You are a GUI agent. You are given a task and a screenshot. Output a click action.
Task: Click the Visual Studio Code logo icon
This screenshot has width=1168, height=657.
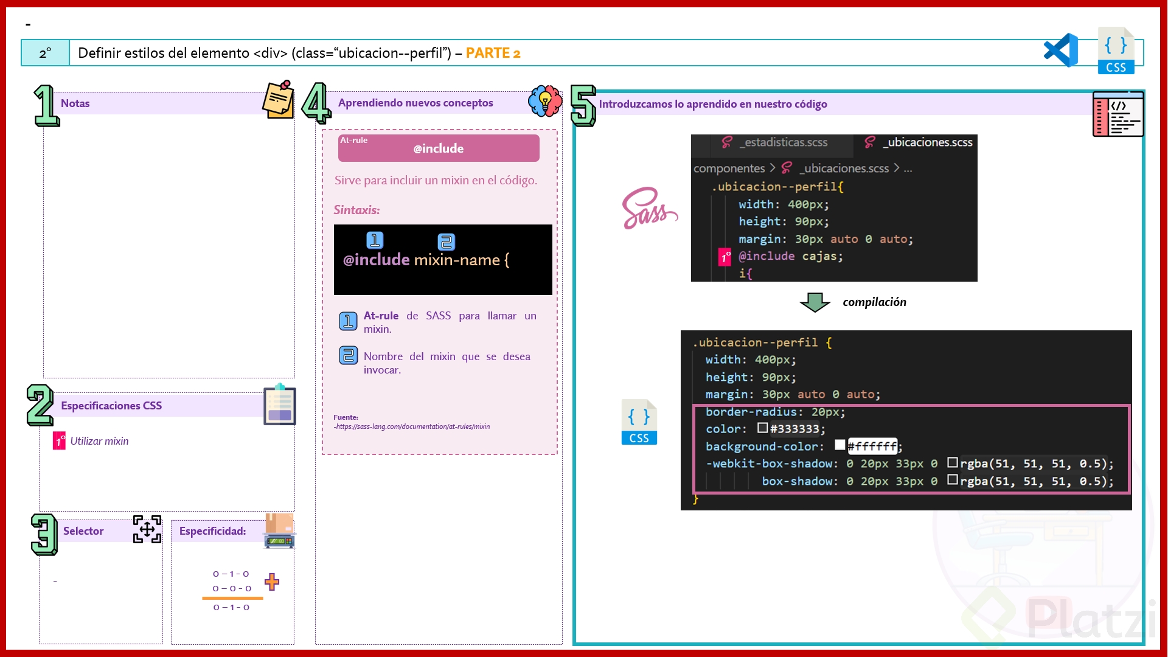click(1061, 50)
